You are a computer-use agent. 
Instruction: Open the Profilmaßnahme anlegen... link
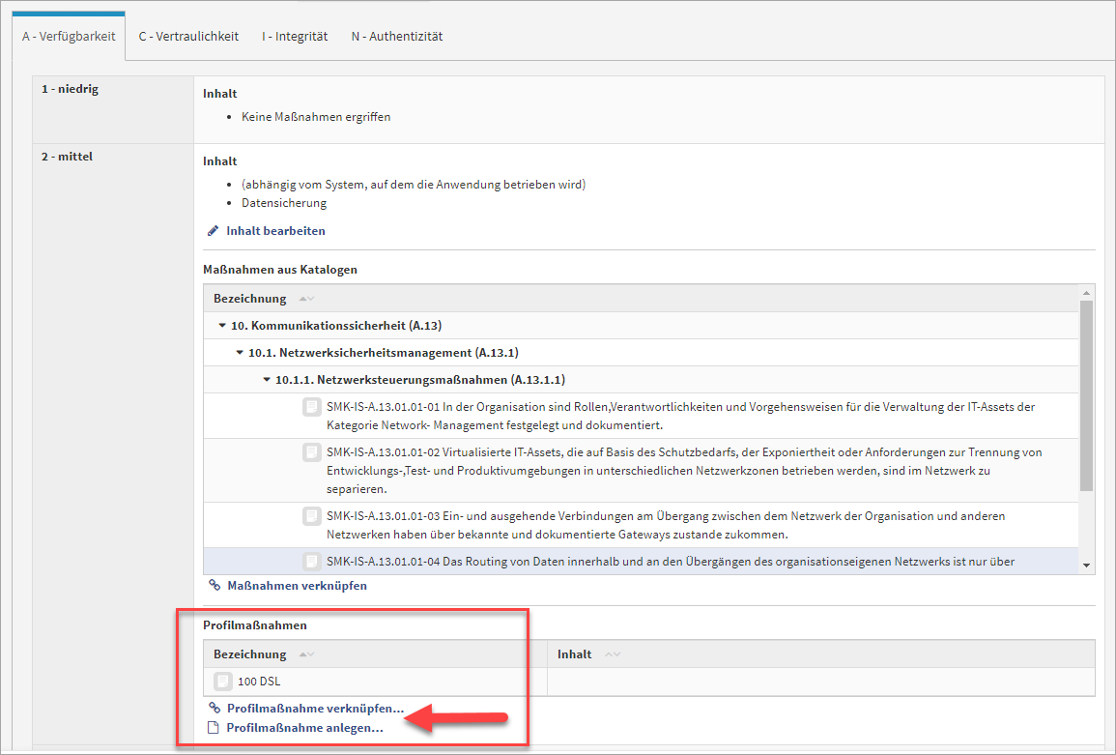pos(304,728)
